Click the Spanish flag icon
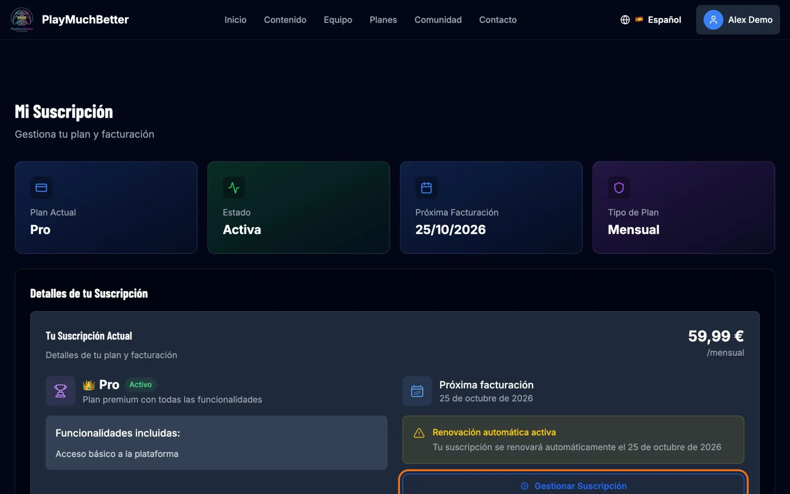 tap(639, 20)
